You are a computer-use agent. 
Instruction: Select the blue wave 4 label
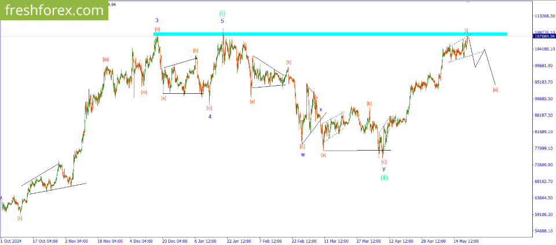(x=210, y=116)
